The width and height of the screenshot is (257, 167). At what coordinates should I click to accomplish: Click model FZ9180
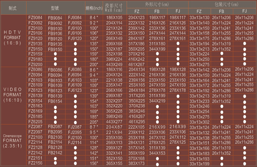(x=35, y=59)
